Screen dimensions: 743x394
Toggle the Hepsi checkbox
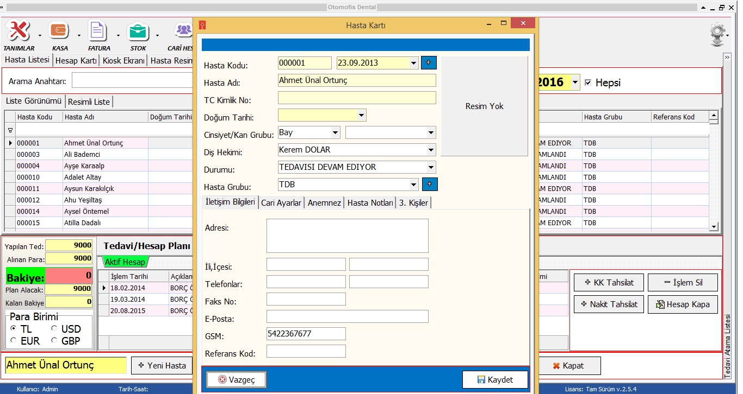point(588,82)
